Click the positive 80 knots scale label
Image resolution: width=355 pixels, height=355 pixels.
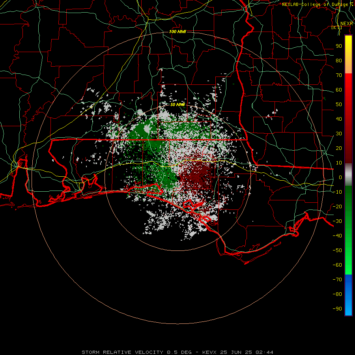(x=339, y=61)
